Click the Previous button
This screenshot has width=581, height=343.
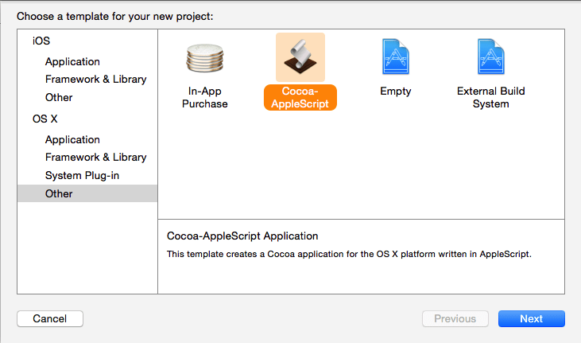tap(455, 318)
